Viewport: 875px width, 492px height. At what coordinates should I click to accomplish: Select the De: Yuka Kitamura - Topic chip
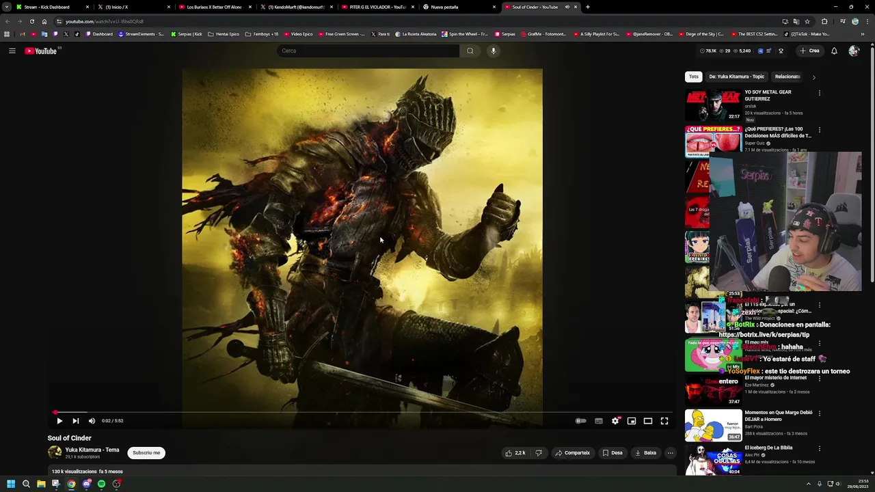coord(736,77)
